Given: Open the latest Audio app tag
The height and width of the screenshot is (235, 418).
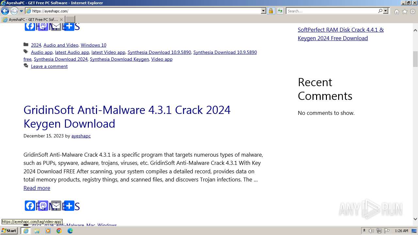Looking at the screenshot, I should coord(72,52).
